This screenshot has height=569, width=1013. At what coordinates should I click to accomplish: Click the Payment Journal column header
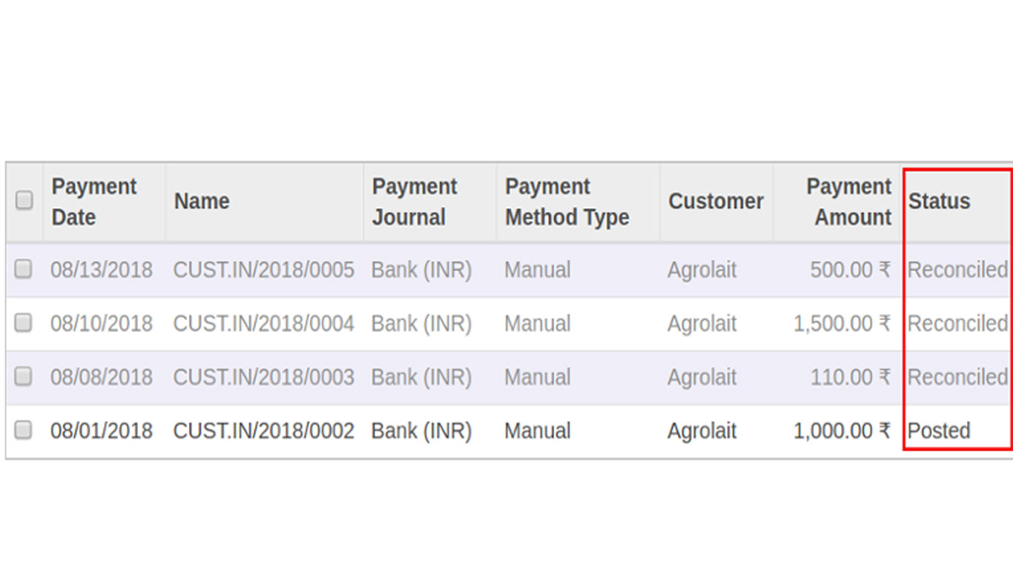(x=415, y=202)
